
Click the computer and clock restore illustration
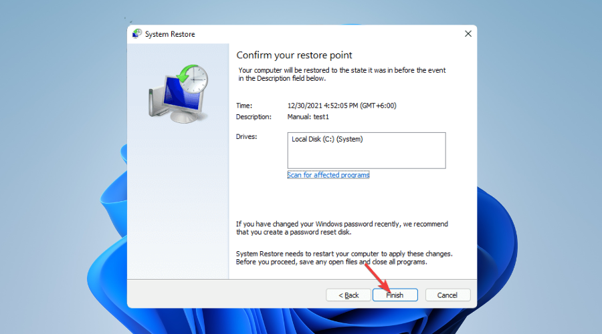point(178,94)
